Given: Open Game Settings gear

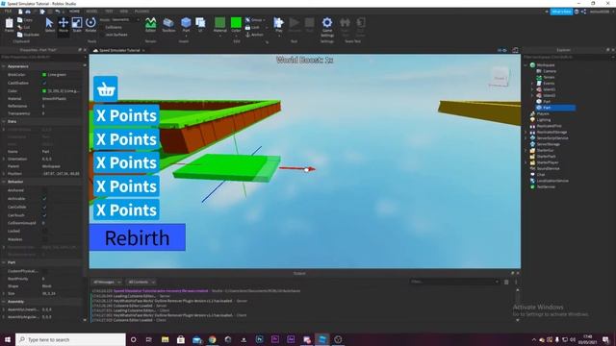Looking at the screenshot, I should pyautogui.click(x=327, y=26).
